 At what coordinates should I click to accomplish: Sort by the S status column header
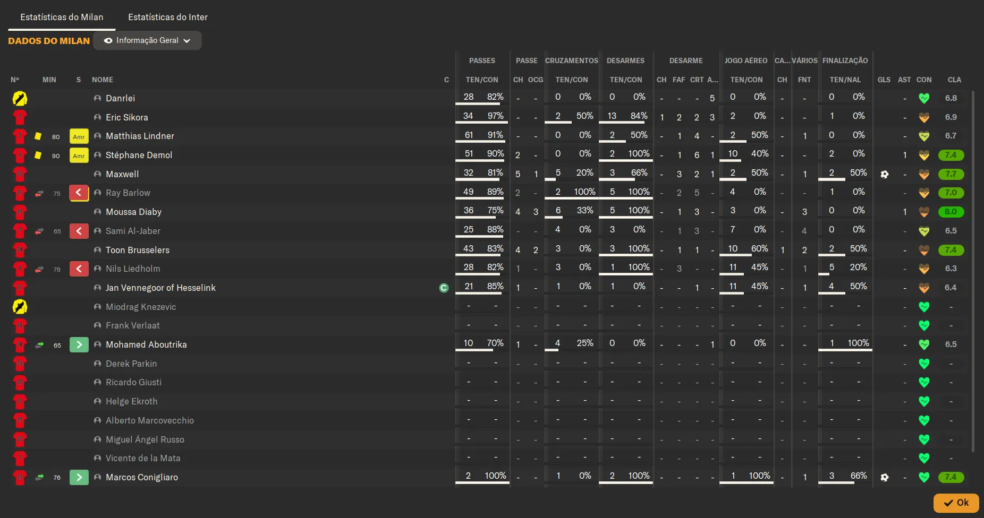(x=79, y=80)
